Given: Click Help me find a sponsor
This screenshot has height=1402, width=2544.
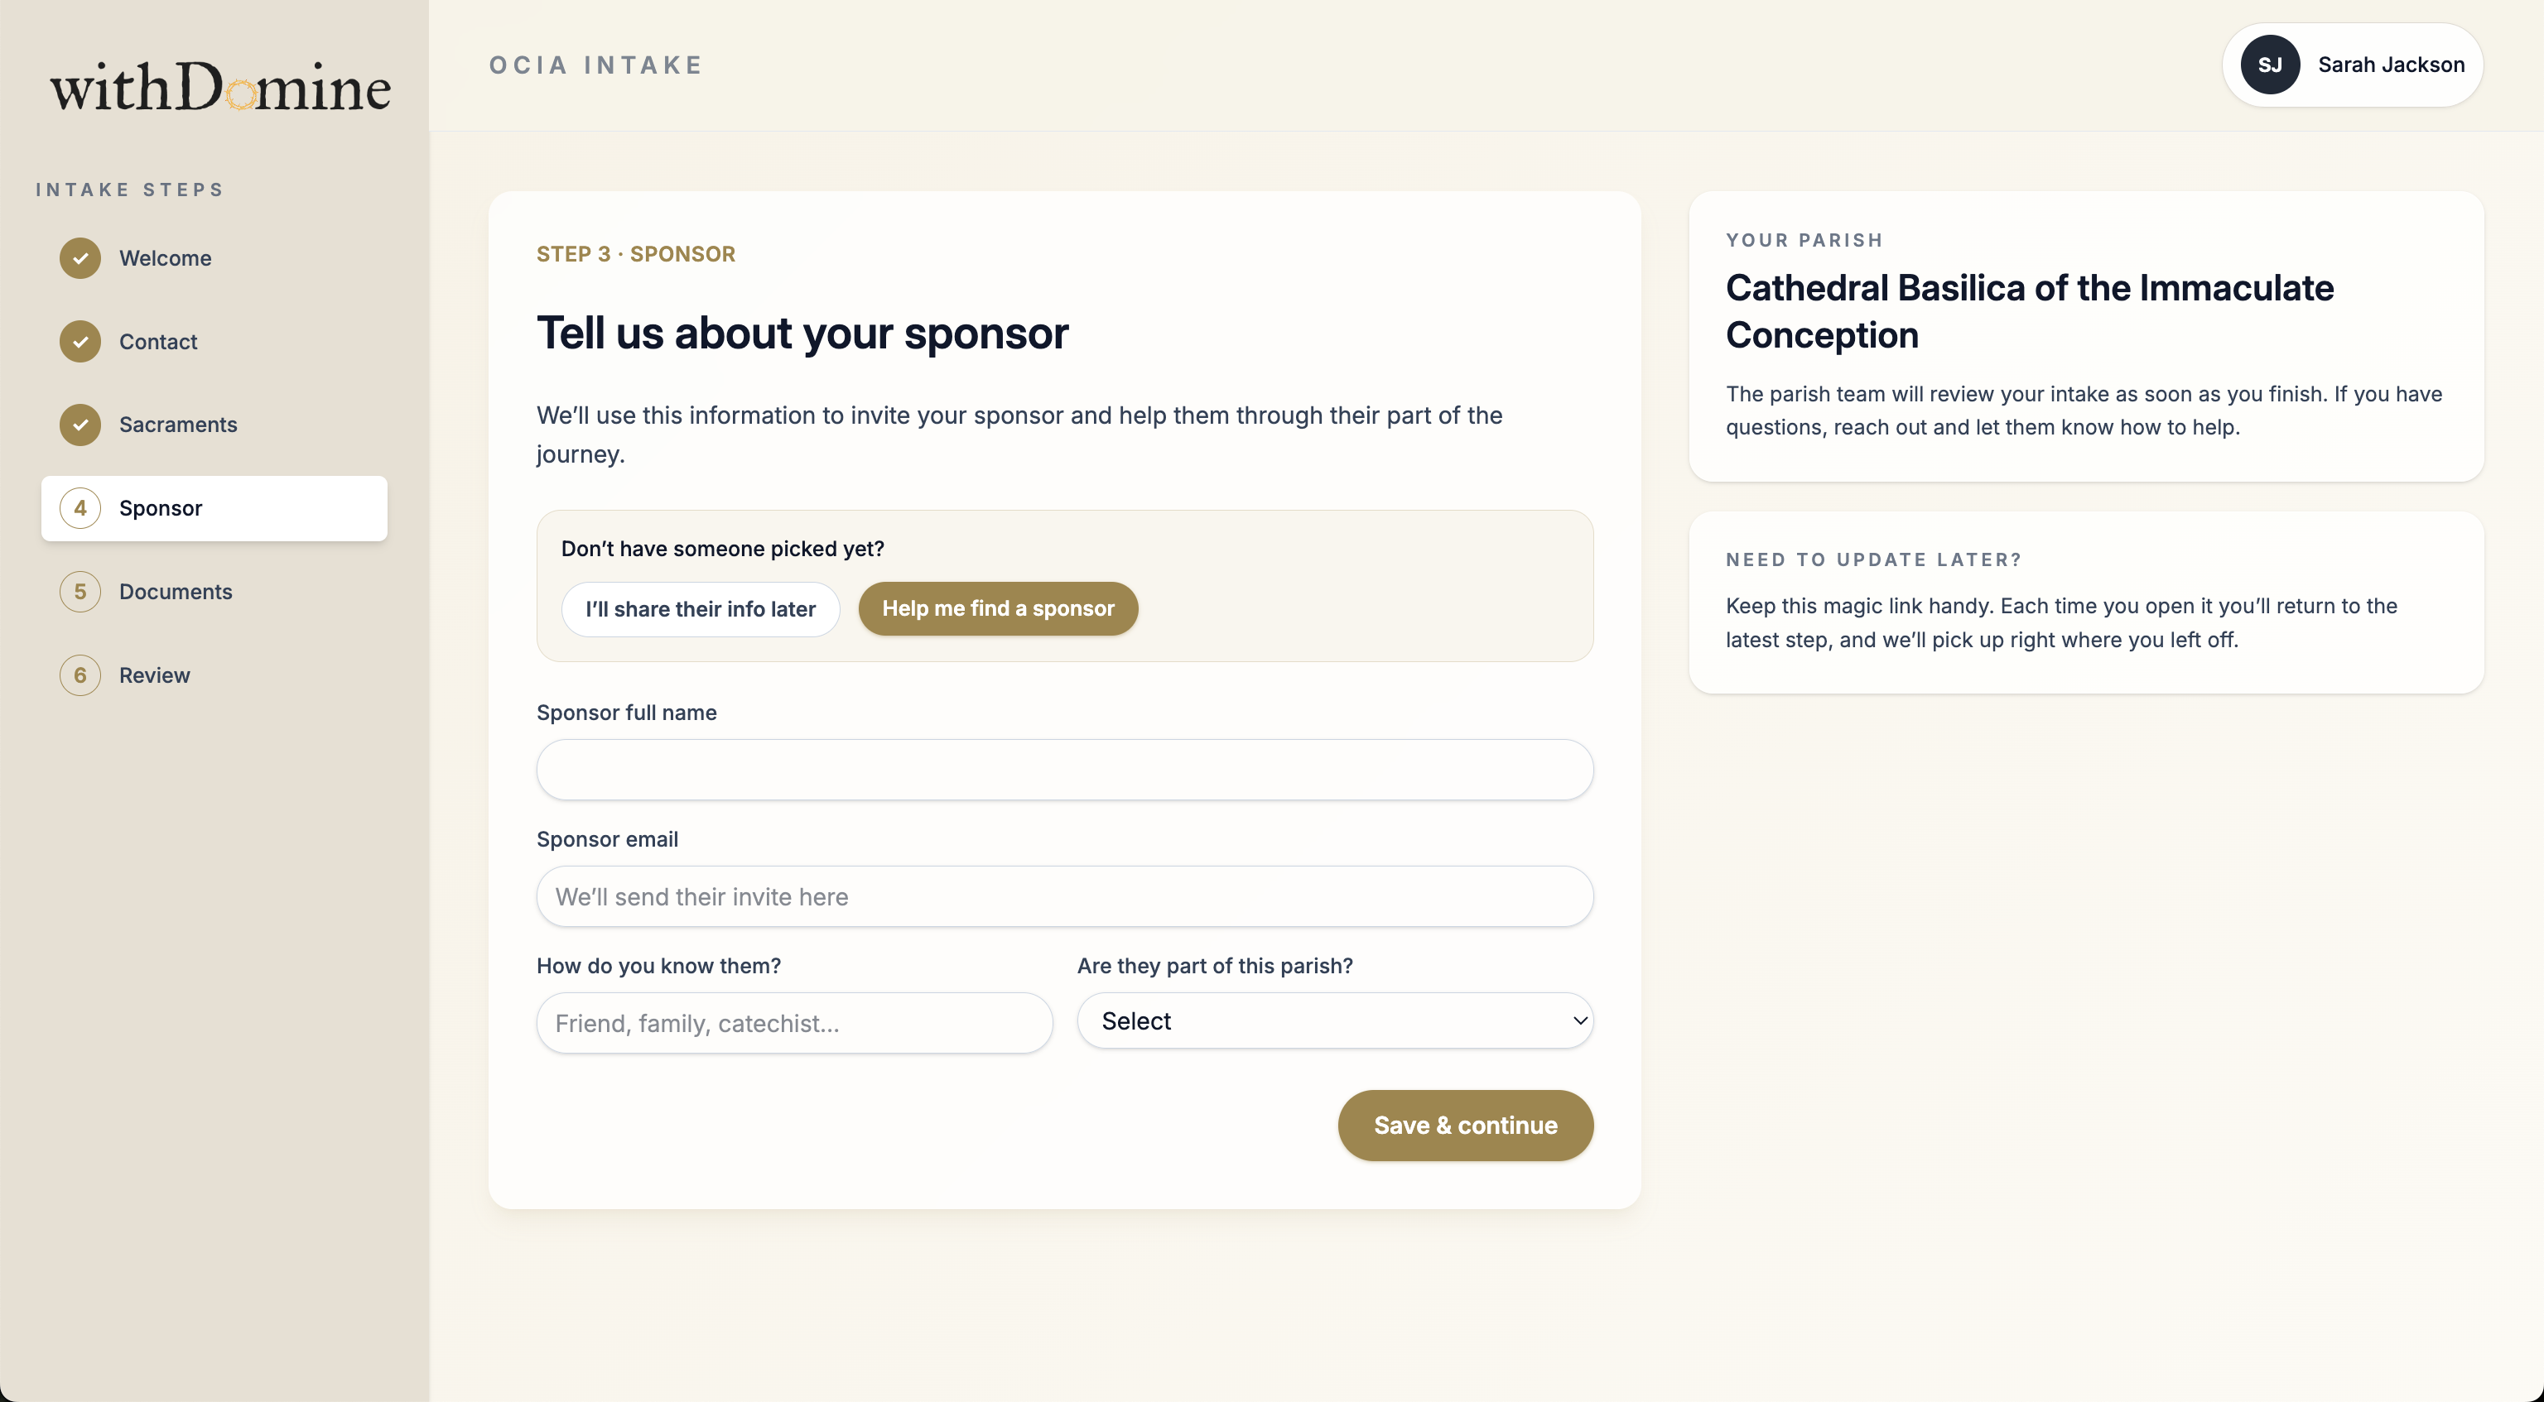Looking at the screenshot, I should (997, 609).
